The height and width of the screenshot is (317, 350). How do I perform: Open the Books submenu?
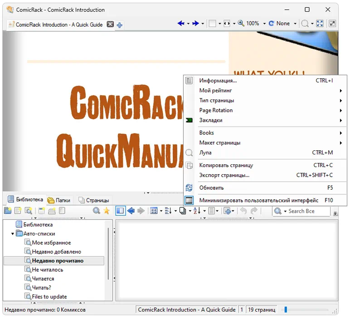point(265,133)
